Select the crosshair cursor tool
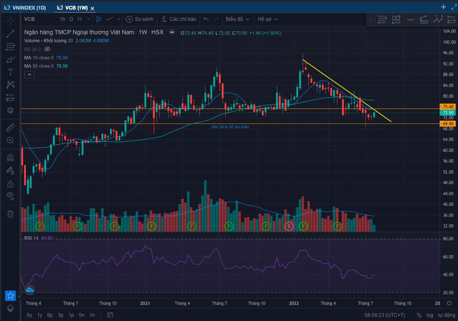 pyautogui.click(x=10, y=20)
